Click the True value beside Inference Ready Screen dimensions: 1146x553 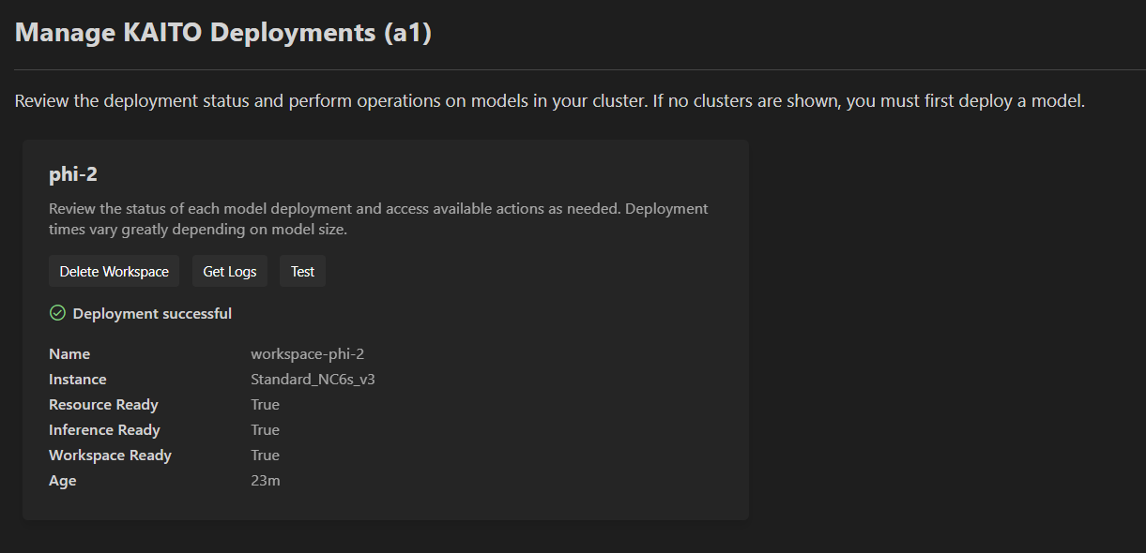(x=266, y=430)
